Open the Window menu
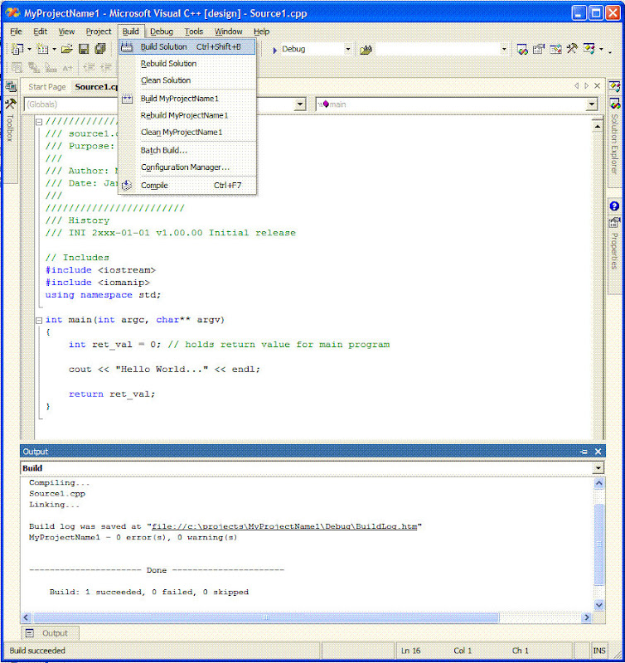Screen dimensions: 625x663 tap(228, 31)
